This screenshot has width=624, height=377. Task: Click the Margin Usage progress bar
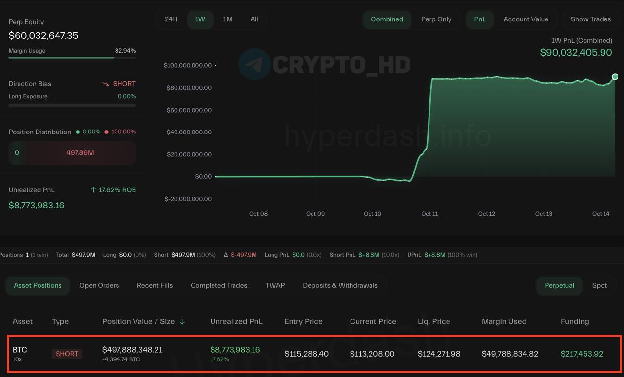click(72, 57)
